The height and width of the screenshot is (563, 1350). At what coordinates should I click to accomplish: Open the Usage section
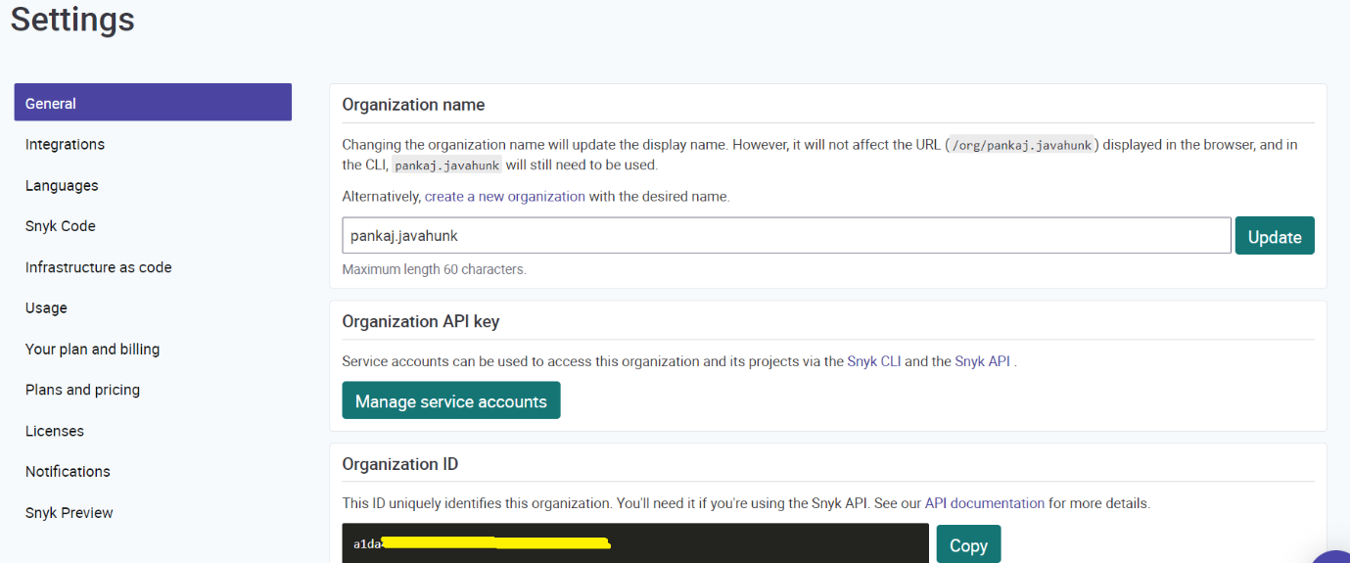click(46, 307)
